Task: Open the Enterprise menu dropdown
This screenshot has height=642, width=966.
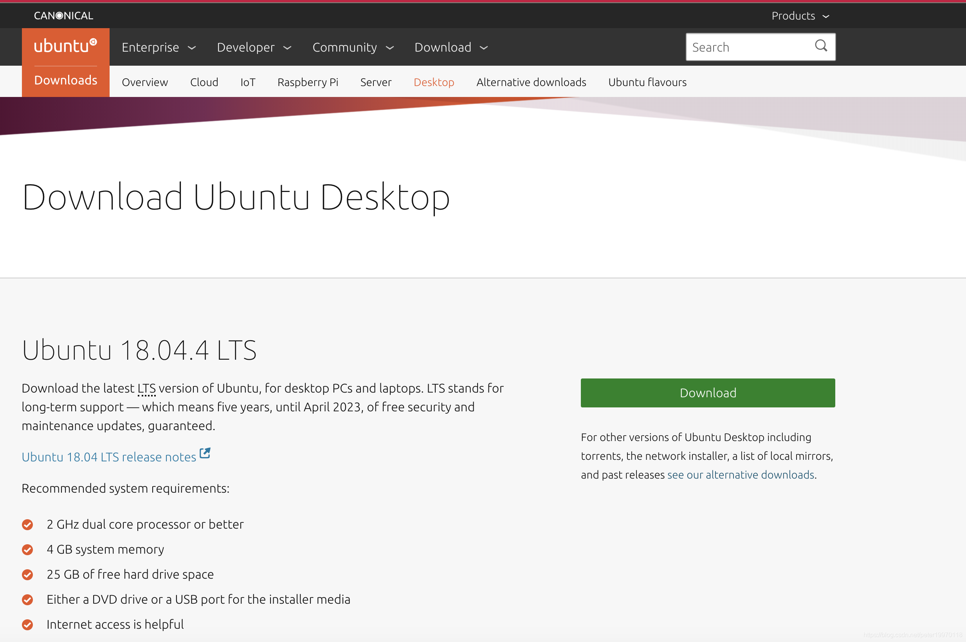Action: point(159,47)
